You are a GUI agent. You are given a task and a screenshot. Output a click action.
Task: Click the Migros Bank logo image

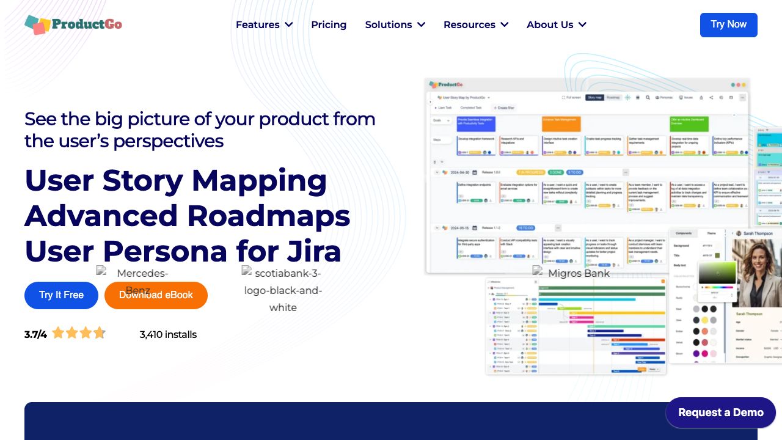pyautogui.click(x=571, y=273)
